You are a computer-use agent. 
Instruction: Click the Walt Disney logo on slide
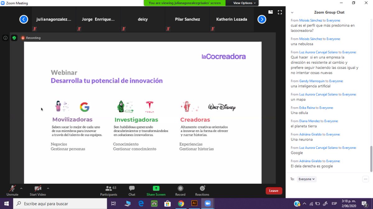click(x=222, y=107)
